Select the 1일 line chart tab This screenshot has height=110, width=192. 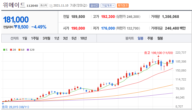click(x=25, y=38)
